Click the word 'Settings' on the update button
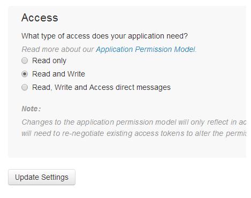This screenshot has height=198, width=251. point(55,177)
